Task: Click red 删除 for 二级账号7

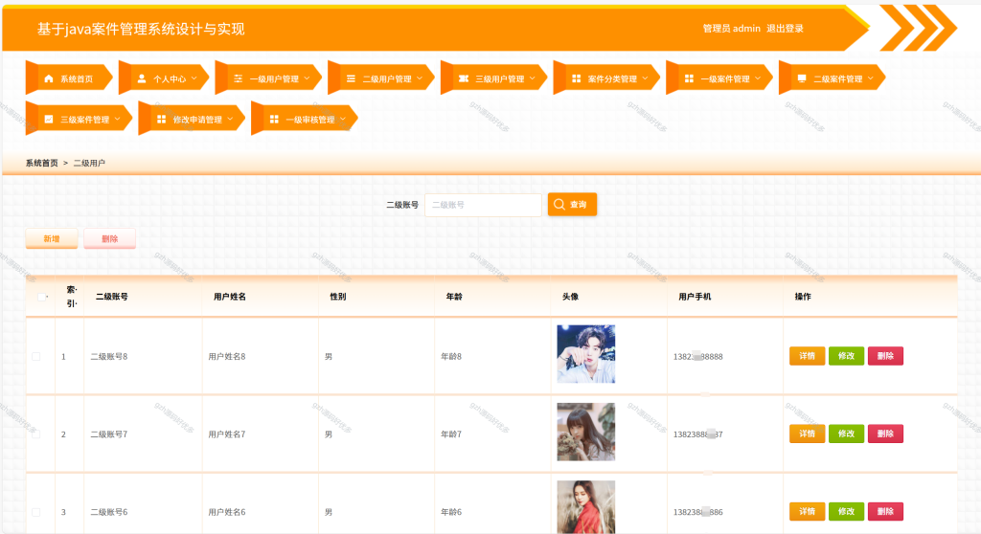Action: [x=885, y=434]
